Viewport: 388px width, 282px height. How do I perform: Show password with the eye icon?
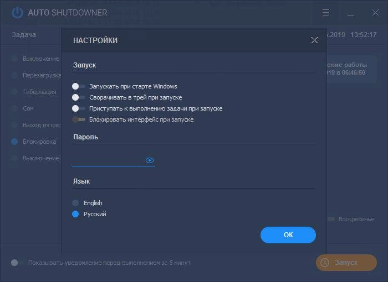pyautogui.click(x=150, y=160)
